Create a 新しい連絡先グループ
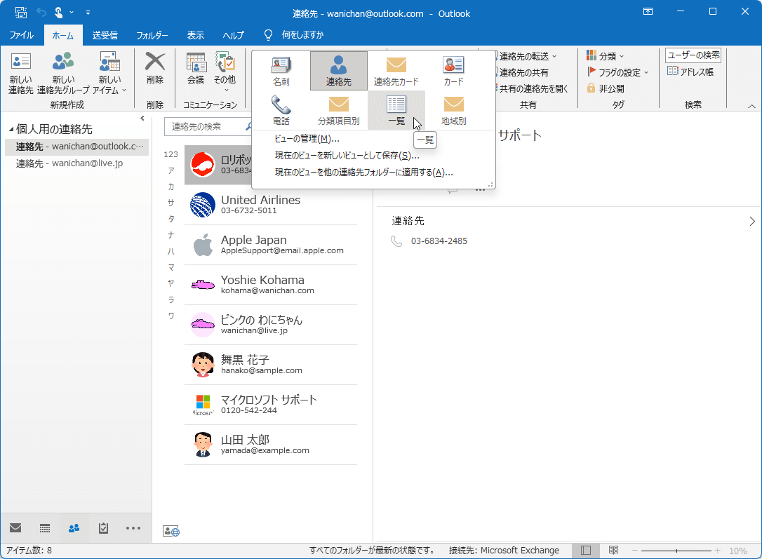The image size is (762, 559). [63, 73]
